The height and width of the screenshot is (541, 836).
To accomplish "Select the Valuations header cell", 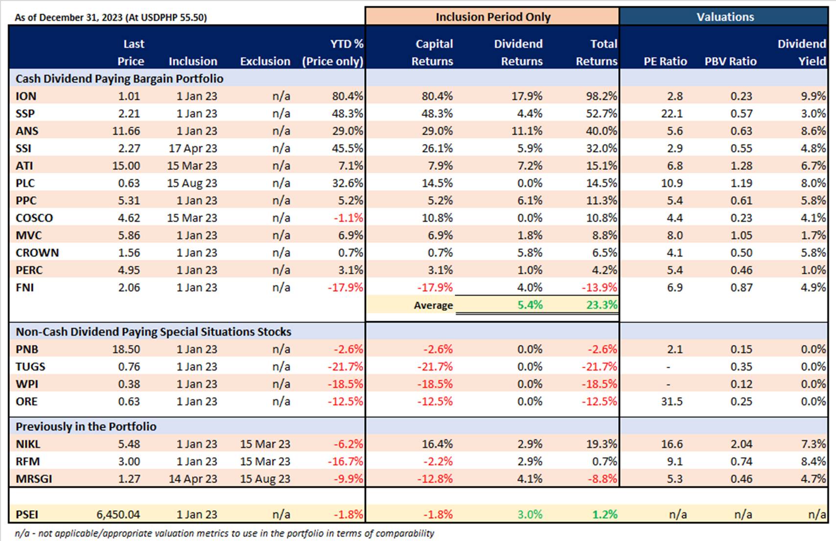I will click(x=725, y=17).
